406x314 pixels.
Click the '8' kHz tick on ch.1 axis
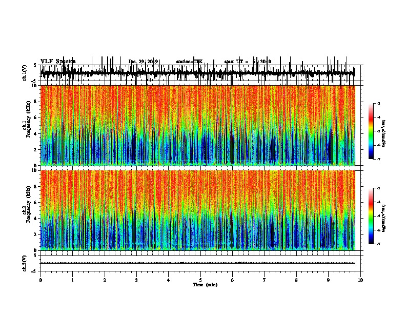pos(36,102)
